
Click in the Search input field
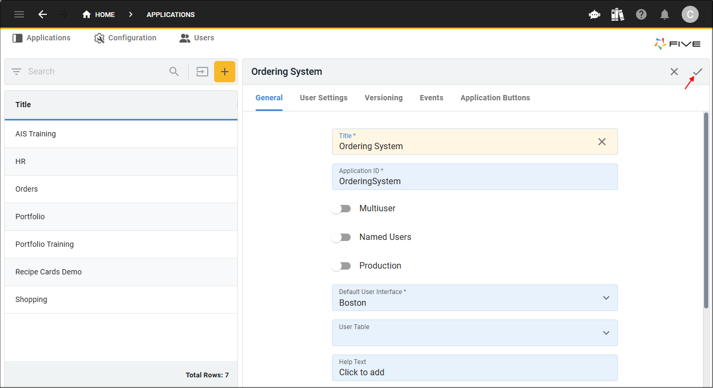(x=96, y=72)
